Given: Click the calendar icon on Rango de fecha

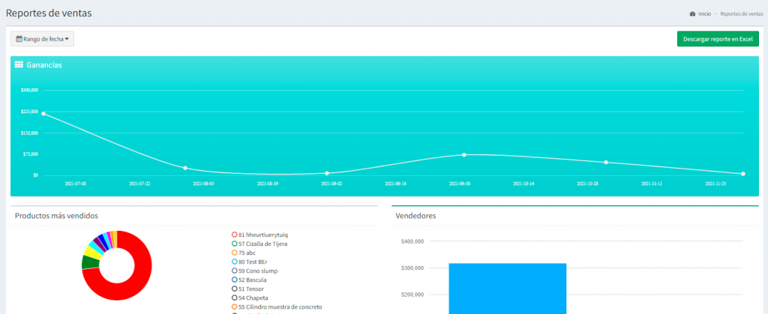Looking at the screenshot, I should [19, 39].
